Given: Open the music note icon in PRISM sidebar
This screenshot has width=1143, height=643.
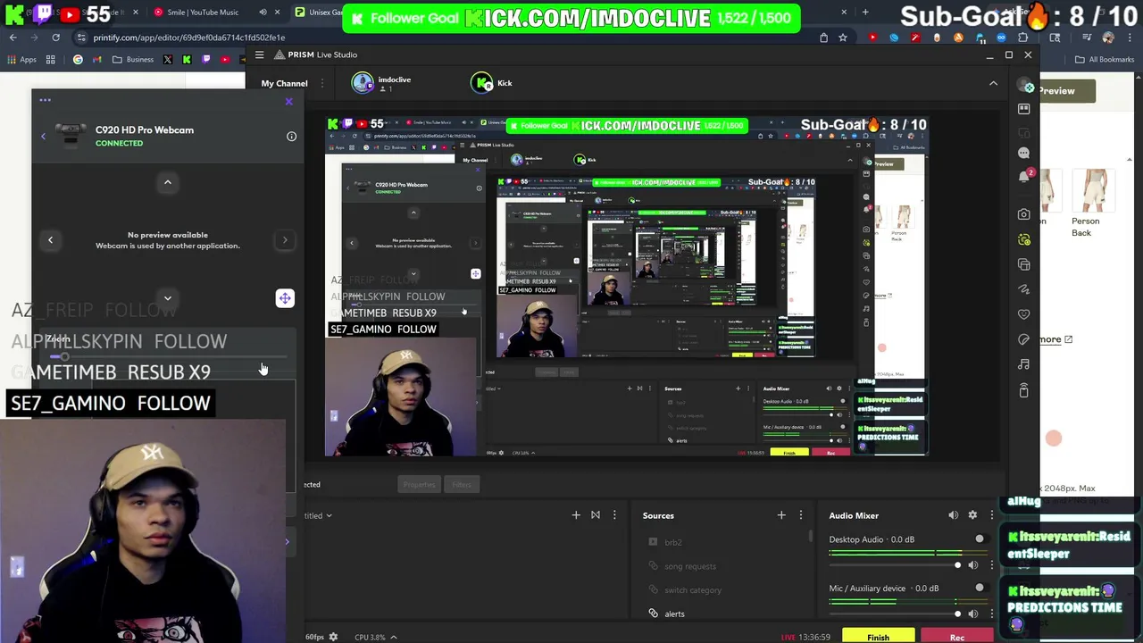Looking at the screenshot, I should pyautogui.click(x=1024, y=364).
